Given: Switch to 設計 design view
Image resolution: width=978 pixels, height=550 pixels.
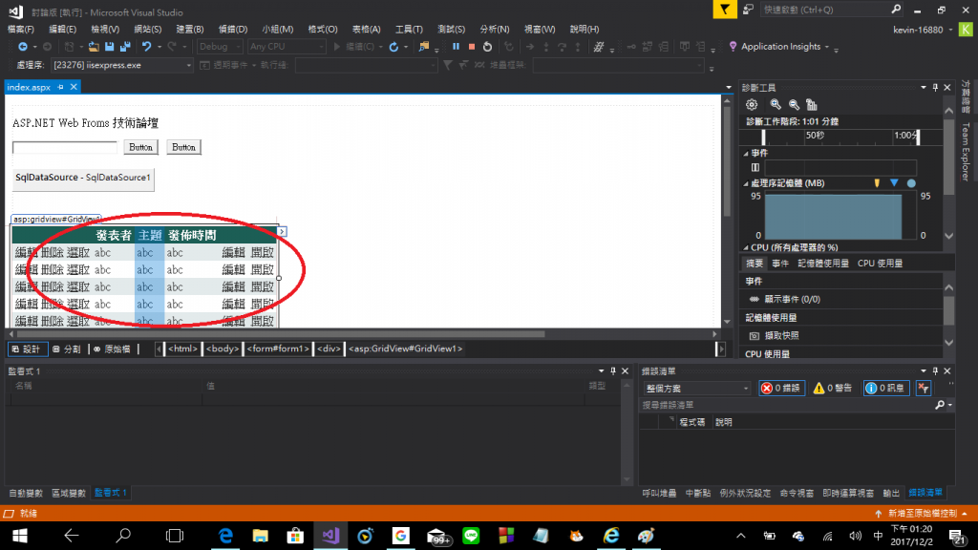Looking at the screenshot, I should tap(27, 349).
